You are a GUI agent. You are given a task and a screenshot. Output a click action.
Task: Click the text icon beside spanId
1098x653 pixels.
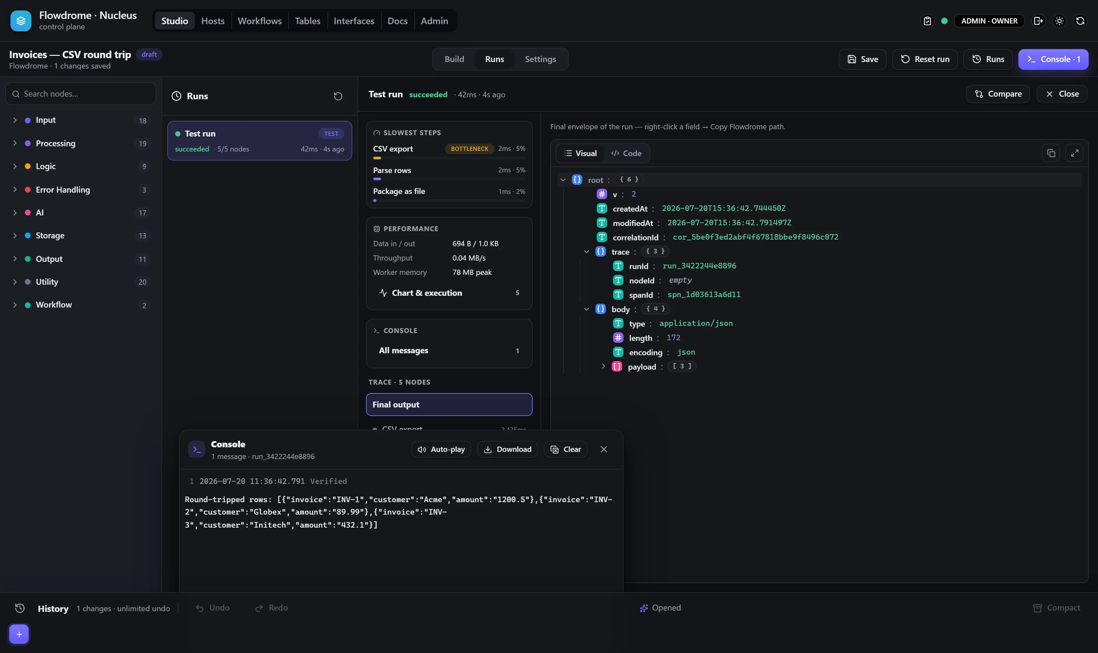coord(618,295)
